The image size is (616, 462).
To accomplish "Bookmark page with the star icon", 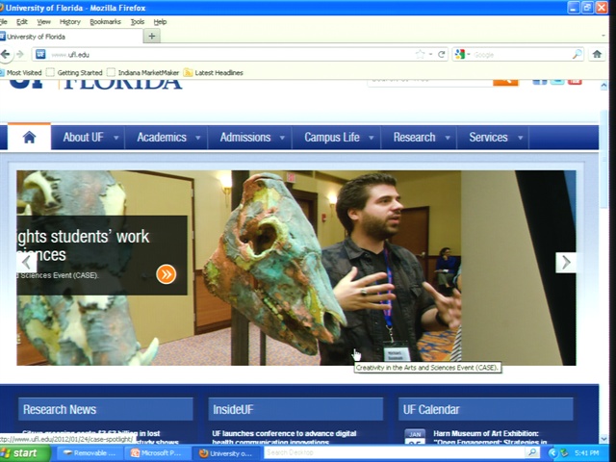I will [x=420, y=54].
